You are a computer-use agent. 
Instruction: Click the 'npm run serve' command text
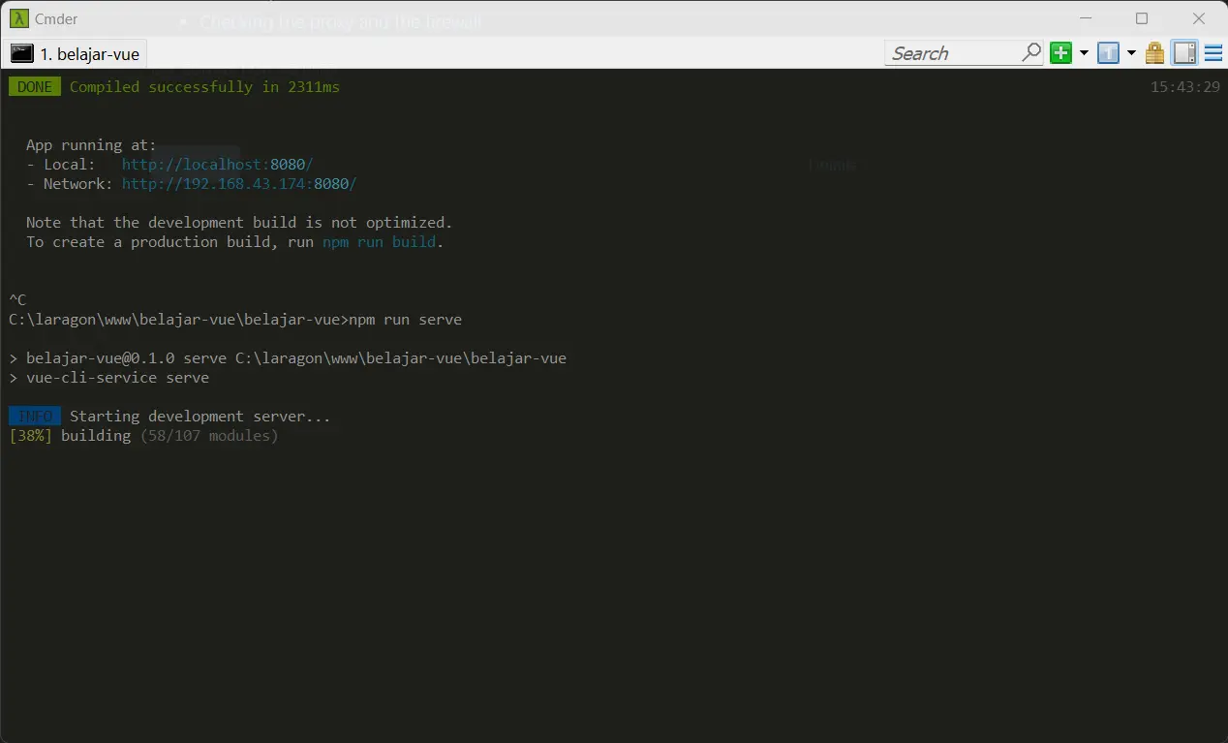point(405,320)
